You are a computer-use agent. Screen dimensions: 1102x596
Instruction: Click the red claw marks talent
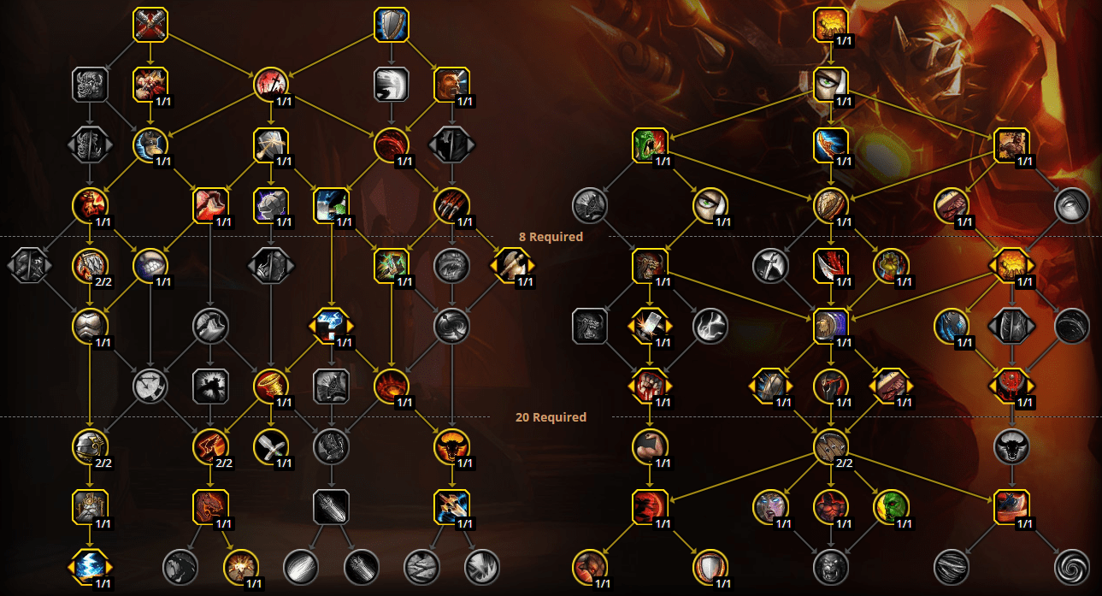(452, 206)
